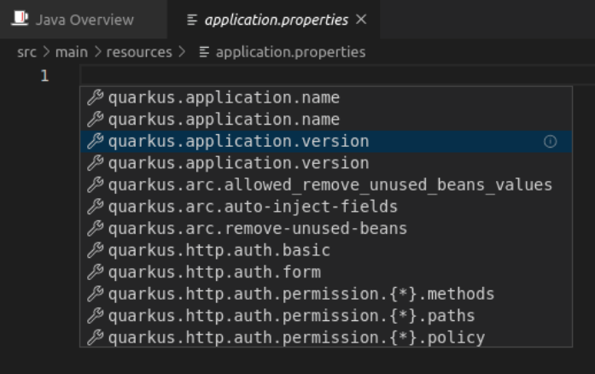Choose quarkus.http.auth.basic suggestion
The image size is (595, 374).
pos(326,250)
